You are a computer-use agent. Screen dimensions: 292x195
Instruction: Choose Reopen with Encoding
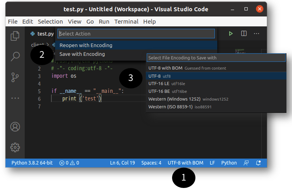(136, 45)
